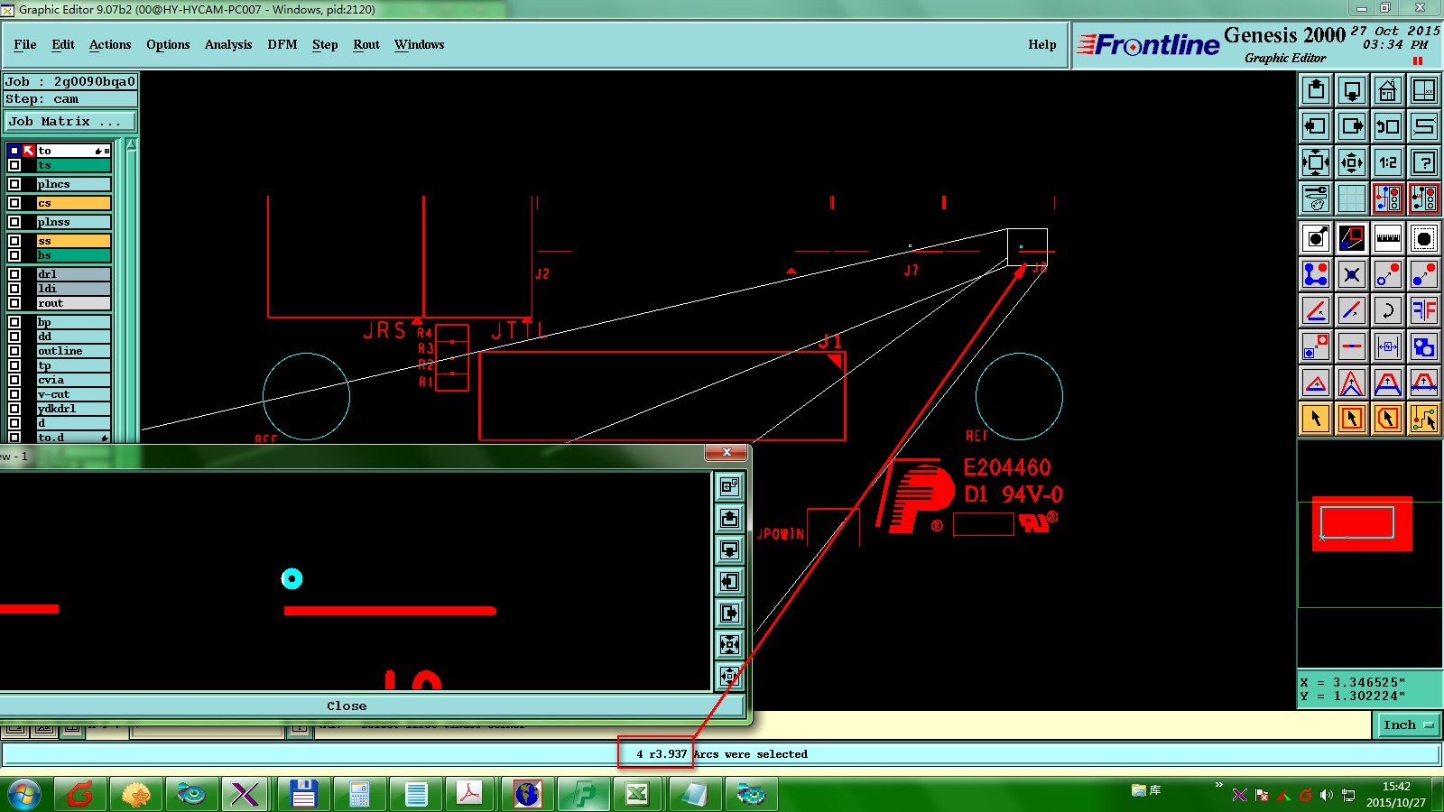This screenshot has width=1444, height=812.
Task: Click the question mark help icon
Action: point(1424,162)
